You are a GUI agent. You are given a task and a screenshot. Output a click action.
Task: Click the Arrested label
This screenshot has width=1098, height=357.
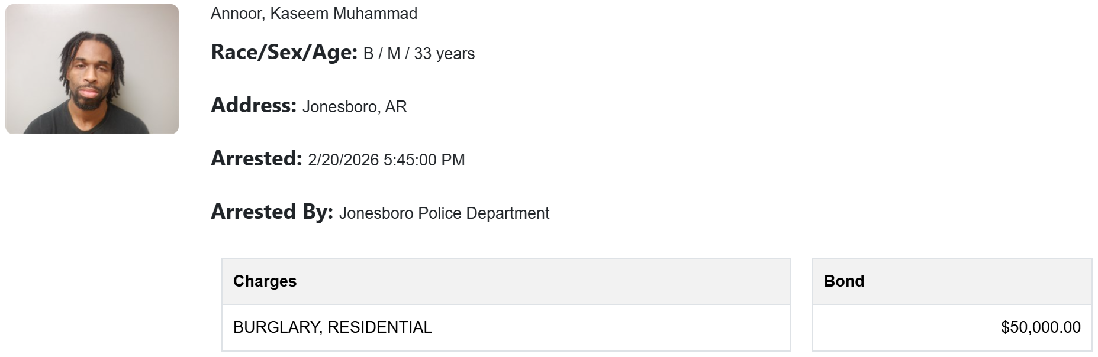[256, 159]
